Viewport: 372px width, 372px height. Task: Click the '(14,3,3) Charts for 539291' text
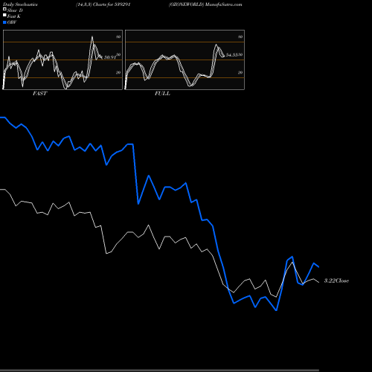103,4
